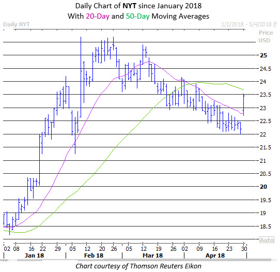Click the '19' date tick label in March
Image resolution: width=280 pixels, height=272 pixels.
(x=158, y=249)
